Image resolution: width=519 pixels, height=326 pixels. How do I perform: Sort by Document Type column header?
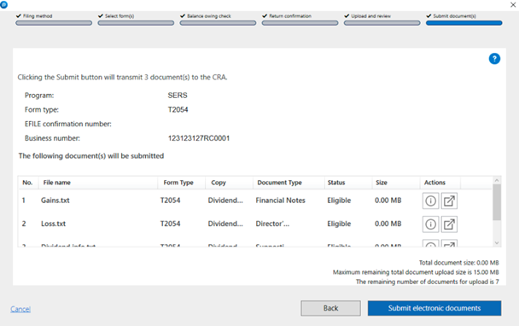click(289, 183)
